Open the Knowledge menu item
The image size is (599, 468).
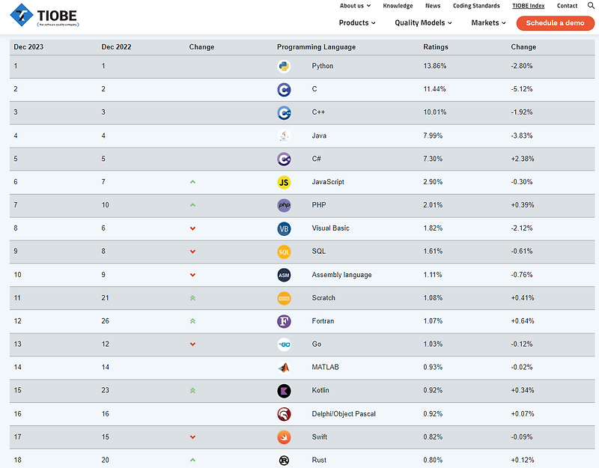[398, 6]
